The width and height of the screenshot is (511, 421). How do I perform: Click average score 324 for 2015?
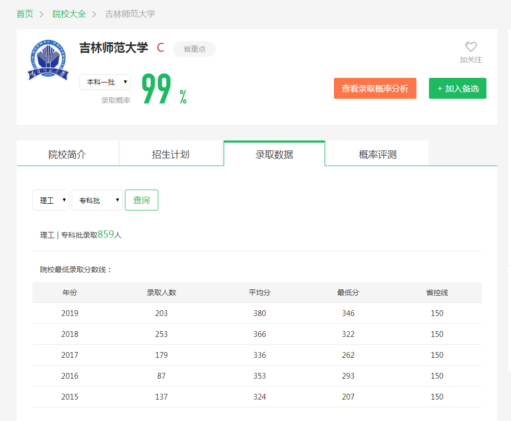tap(260, 396)
